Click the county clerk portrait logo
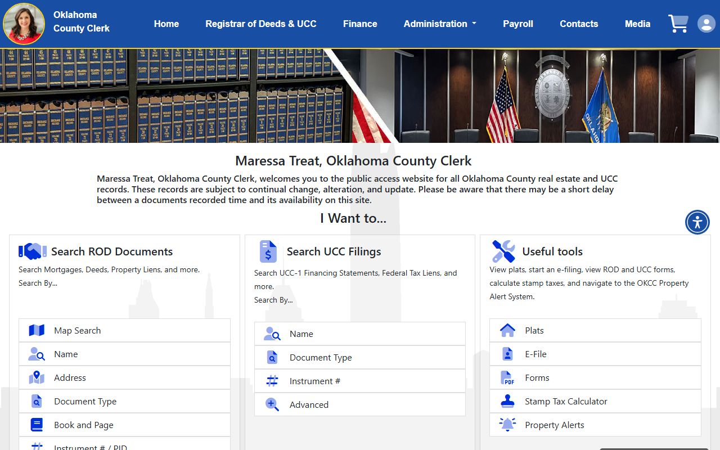Image resolution: width=720 pixels, height=450 pixels. [x=24, y=24]
